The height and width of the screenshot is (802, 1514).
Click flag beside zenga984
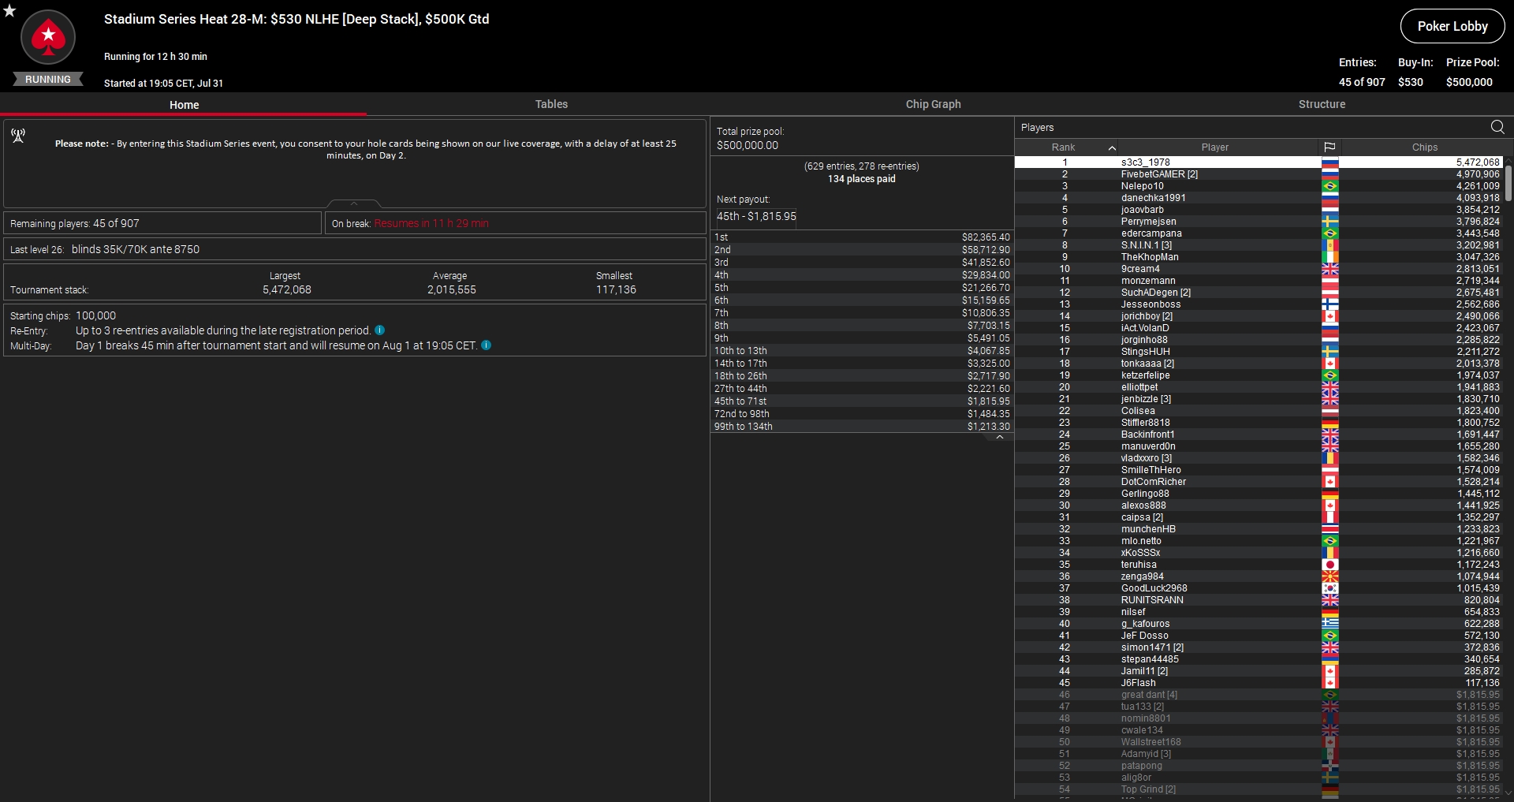[x=1330, y=576]
